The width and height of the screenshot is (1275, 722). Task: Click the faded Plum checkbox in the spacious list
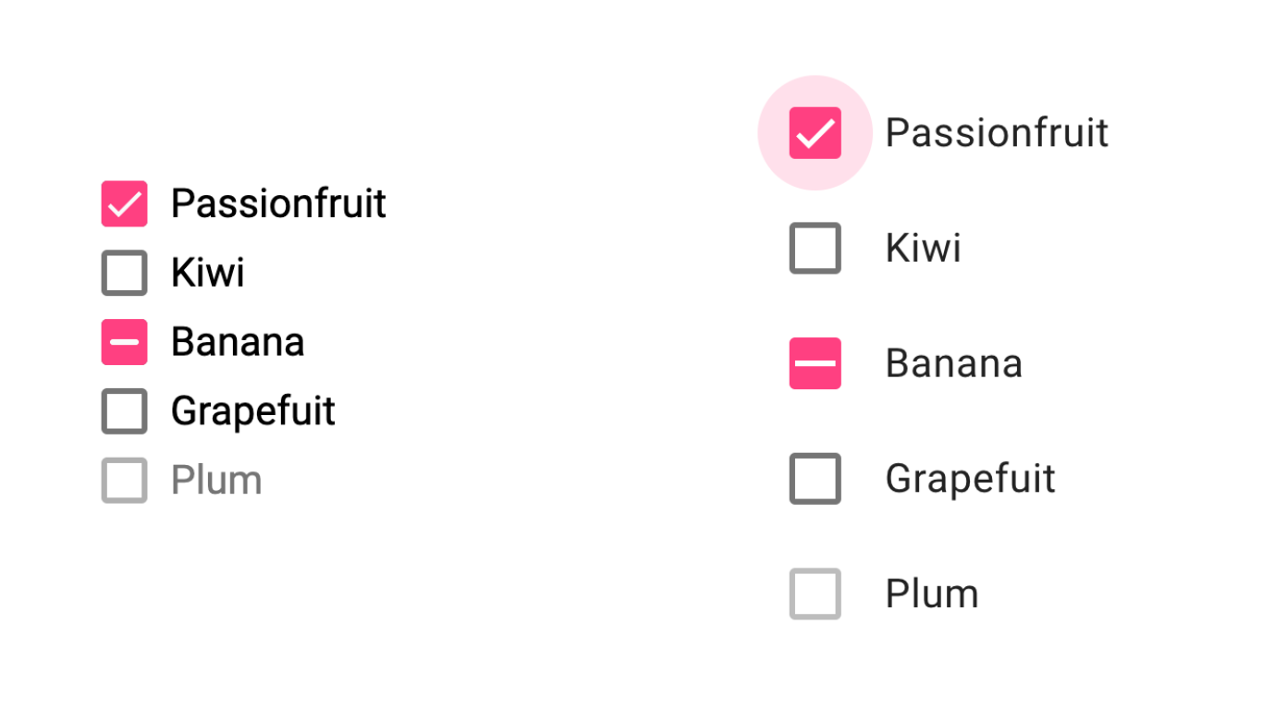pyautogui.click(x=815, y=594)
